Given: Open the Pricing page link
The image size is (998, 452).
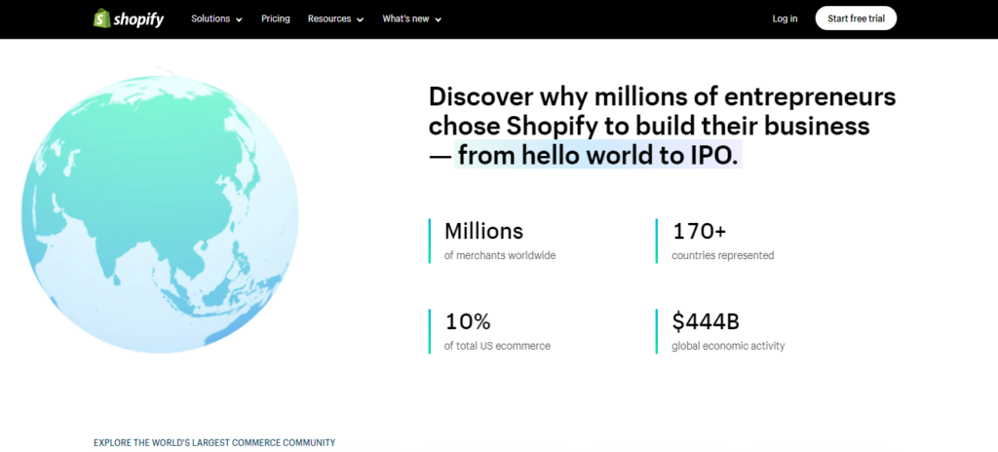Looking at the screenshot, I should (275, 19).
